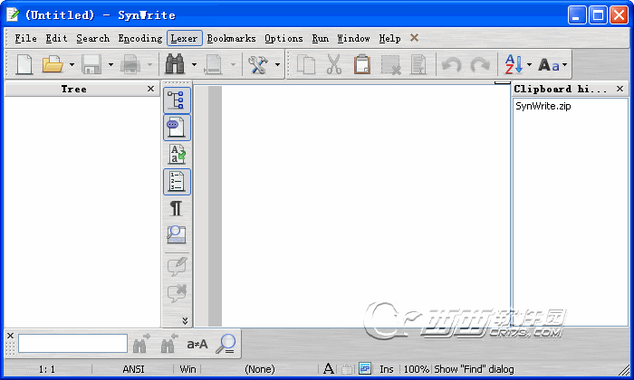
Task: Open dropdown arrow next to go-to-line icon
Action: pos(233,64)
